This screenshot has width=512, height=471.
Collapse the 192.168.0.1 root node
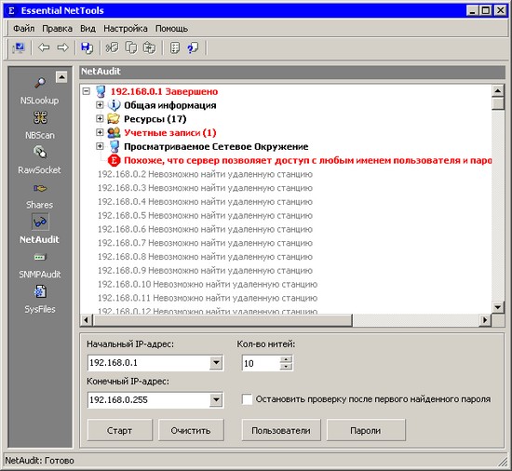tap(86, 91)
